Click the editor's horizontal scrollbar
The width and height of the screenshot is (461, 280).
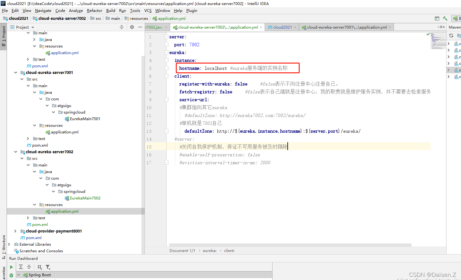coord(290,245)
